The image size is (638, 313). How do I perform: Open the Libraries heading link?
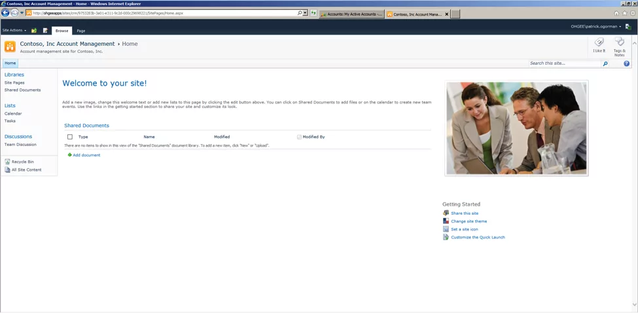14,75
